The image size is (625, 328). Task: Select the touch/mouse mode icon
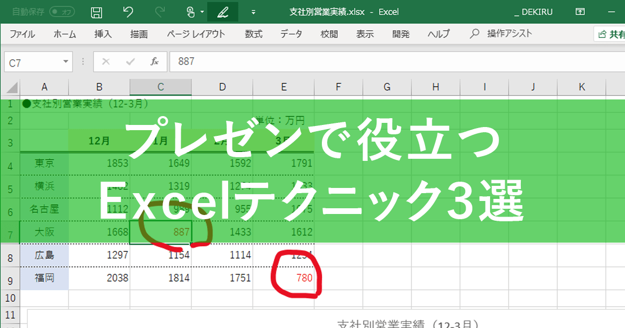point(191,12)
